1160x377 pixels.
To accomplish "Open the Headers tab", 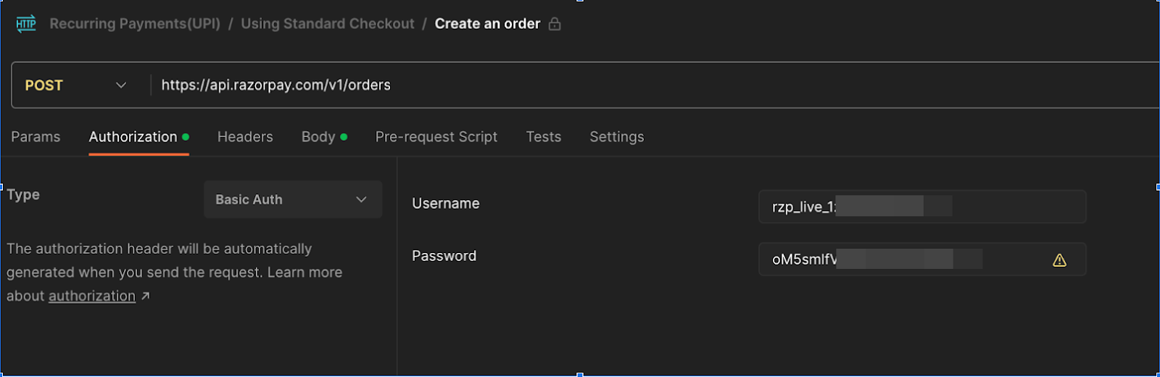I will pyautogui.click(x=245, y=137).
